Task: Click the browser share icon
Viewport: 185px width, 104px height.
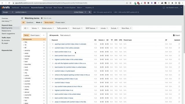Action: [x=127, y=3]
